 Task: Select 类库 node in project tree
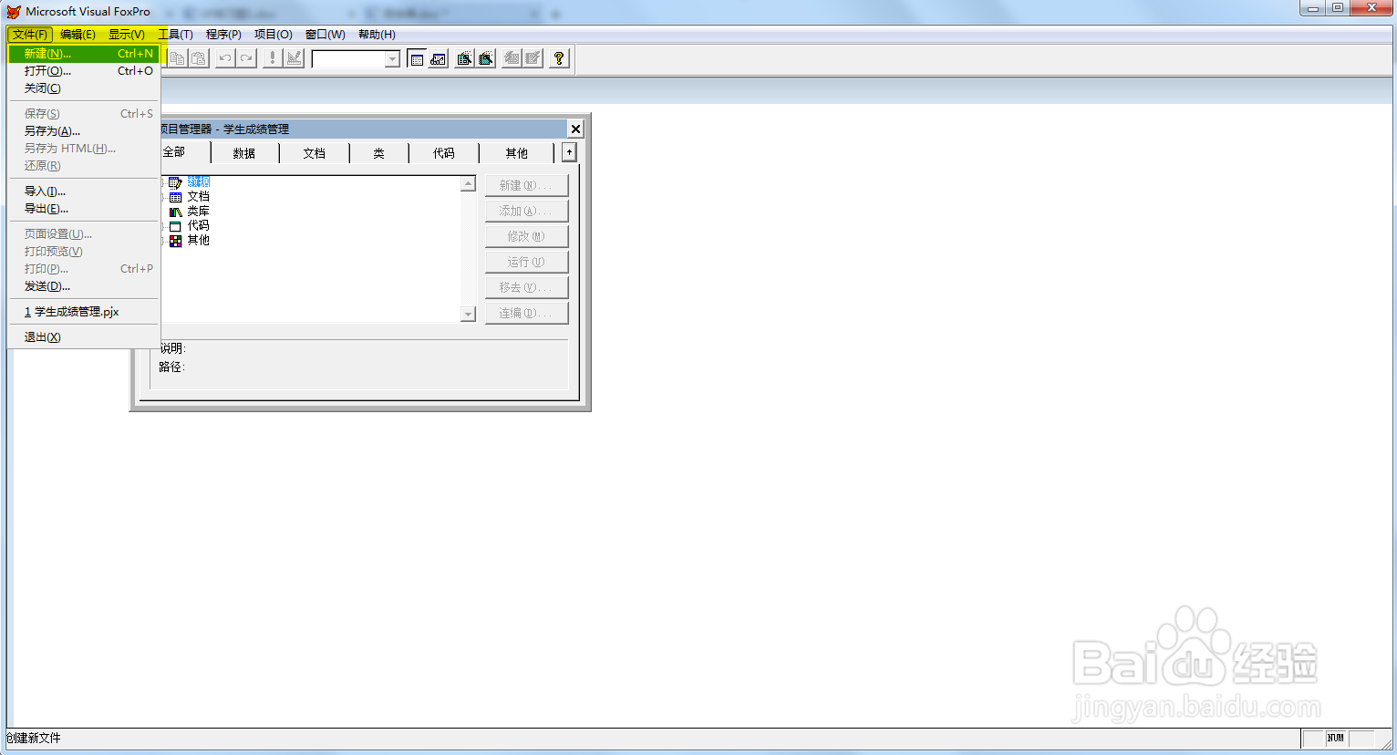(198, 212)
